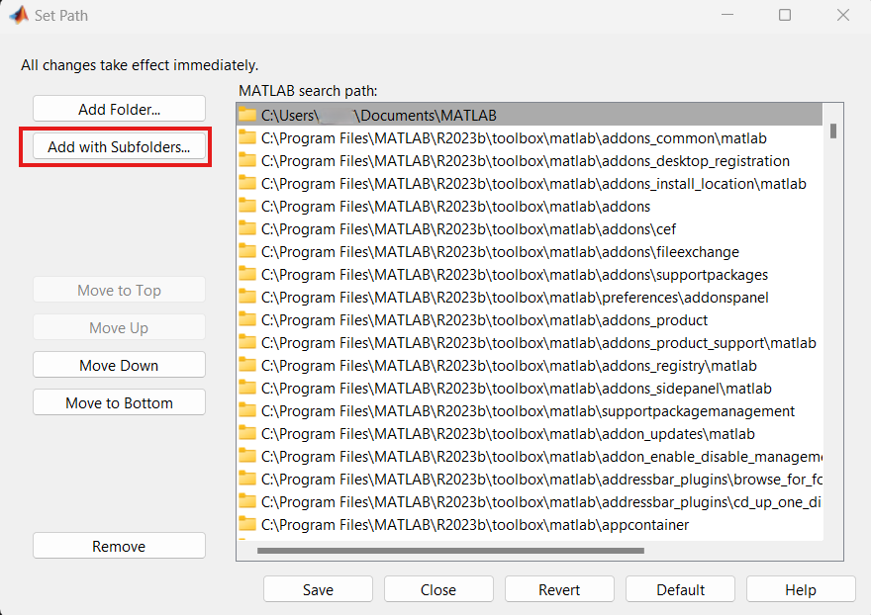
Task: Click Move to Bottom button
Action: pos(119,402)
